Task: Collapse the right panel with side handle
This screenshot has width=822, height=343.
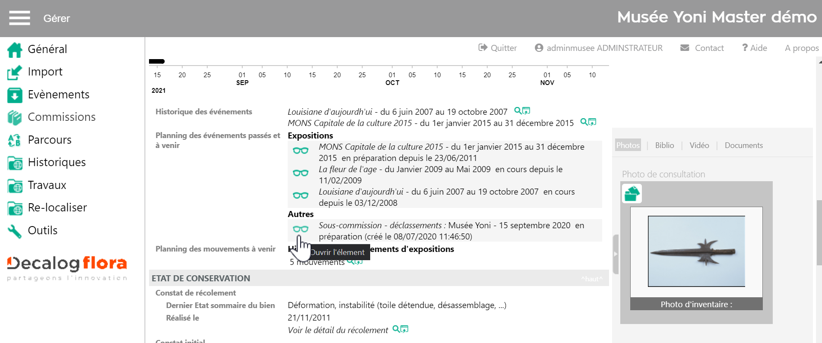Action: point(616,254)
